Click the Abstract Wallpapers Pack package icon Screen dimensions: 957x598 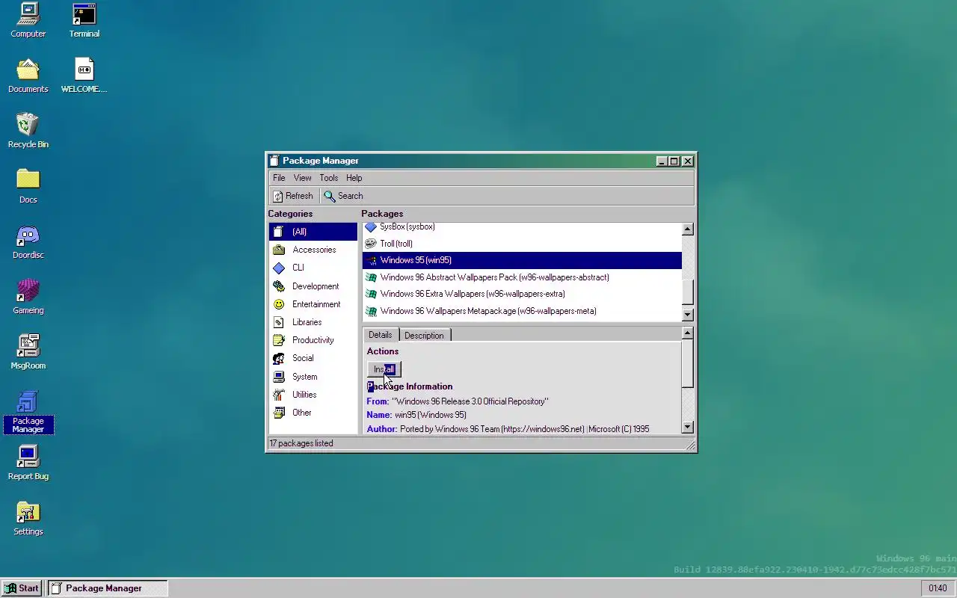pyautogui.click(x=371, y=277)
